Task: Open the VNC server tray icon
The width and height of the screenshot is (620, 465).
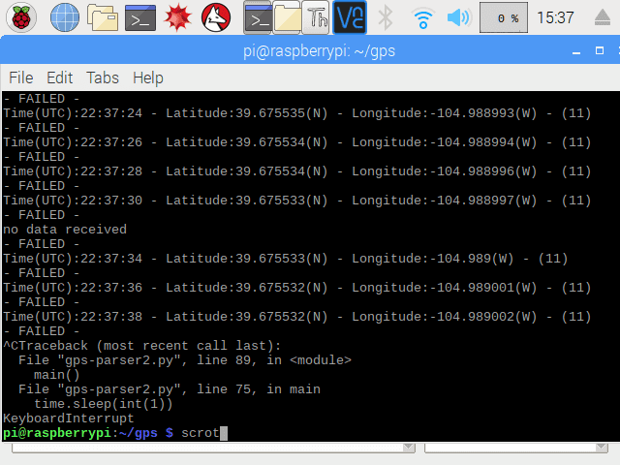Action: tap(350, 17)
